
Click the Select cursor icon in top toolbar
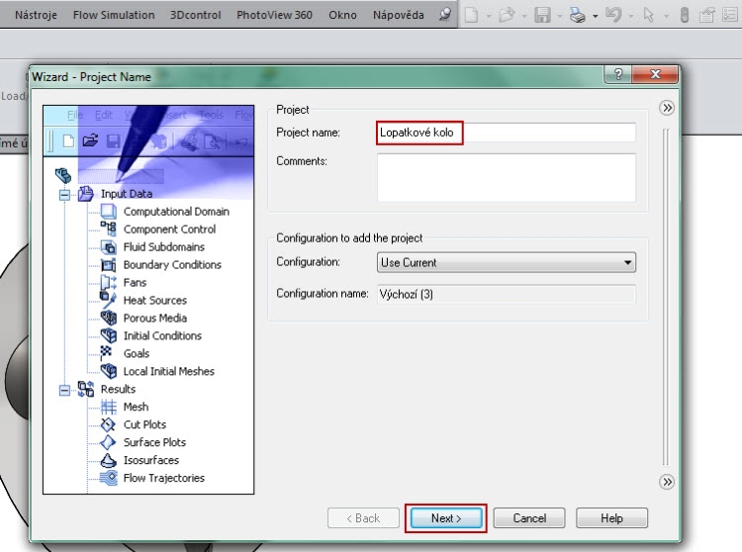[649, 15]
